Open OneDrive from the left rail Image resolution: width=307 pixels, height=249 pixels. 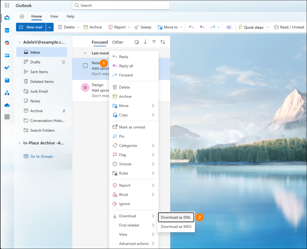pos(7,105)
